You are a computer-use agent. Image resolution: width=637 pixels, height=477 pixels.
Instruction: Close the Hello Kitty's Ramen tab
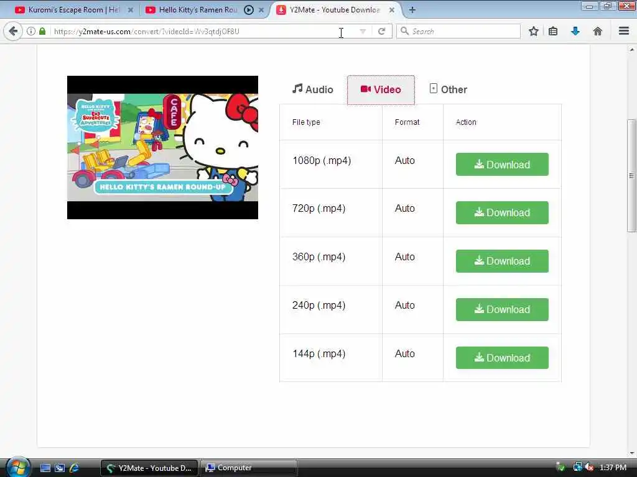(261, 10)
